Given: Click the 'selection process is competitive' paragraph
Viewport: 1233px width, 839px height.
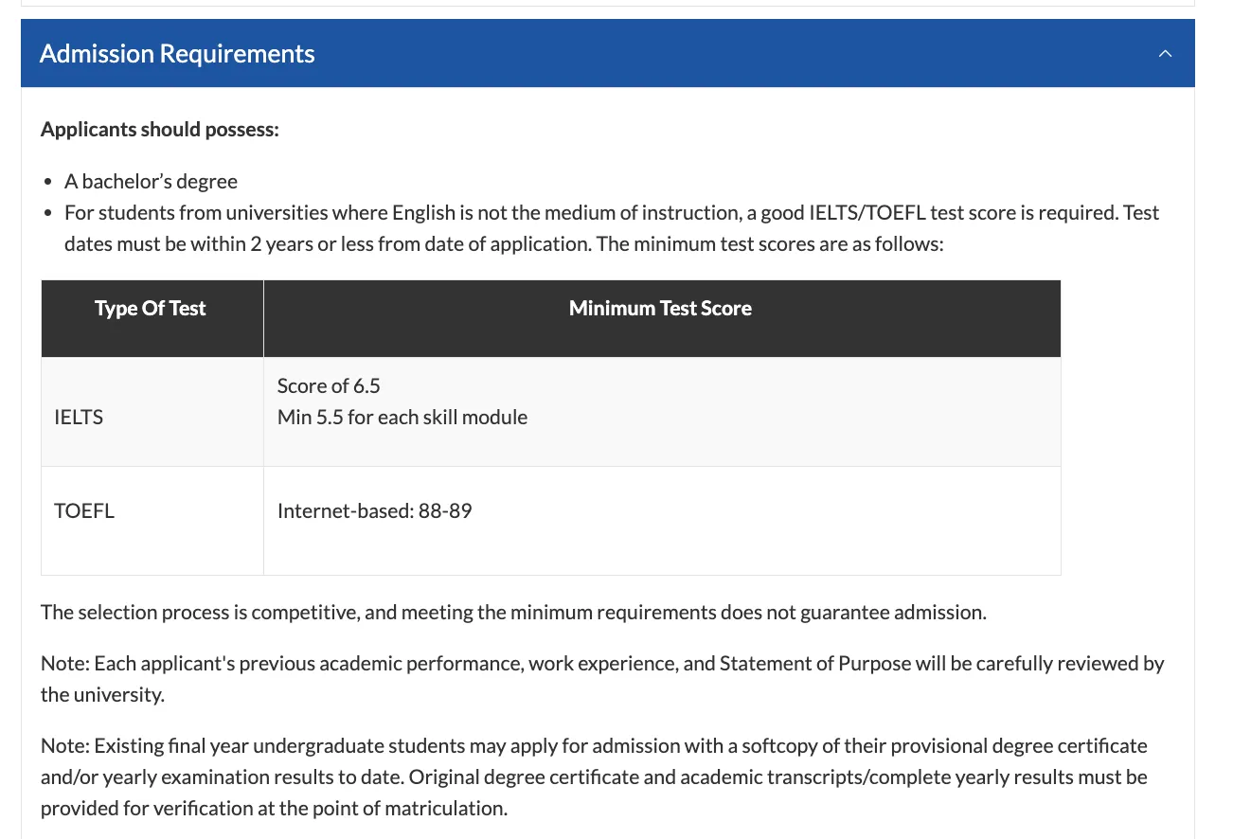Looking at the screenshot, I should 513,613.
